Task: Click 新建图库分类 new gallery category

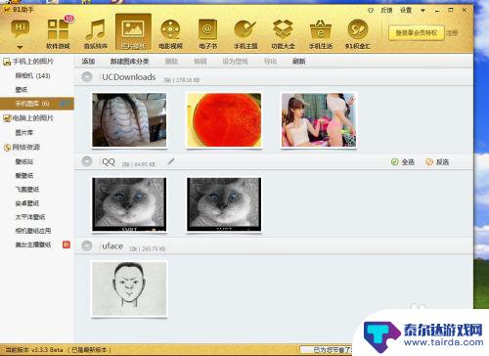Action: pyautogui.click(x=129, y=62)
